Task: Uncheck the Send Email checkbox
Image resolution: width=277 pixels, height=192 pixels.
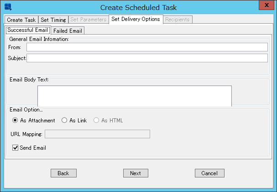Action: 15,147
